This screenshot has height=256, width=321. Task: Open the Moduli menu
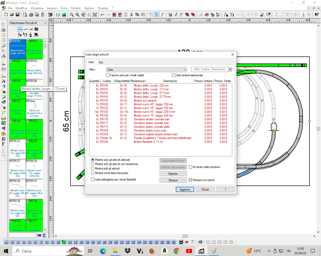(x=75, y=8)
